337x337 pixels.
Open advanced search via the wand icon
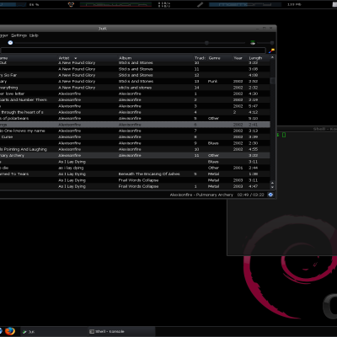pyautogui.click(x=271, y=51)
